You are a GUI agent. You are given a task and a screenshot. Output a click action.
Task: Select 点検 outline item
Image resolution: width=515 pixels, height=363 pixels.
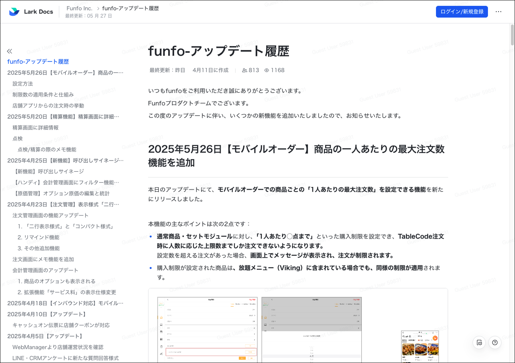(x=18, y=138)
